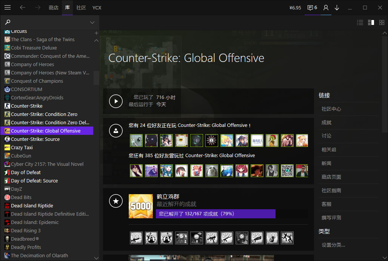The image size is (388, 261).
Task: Open the YCX profile tab
Action: (x=97, y=8)
